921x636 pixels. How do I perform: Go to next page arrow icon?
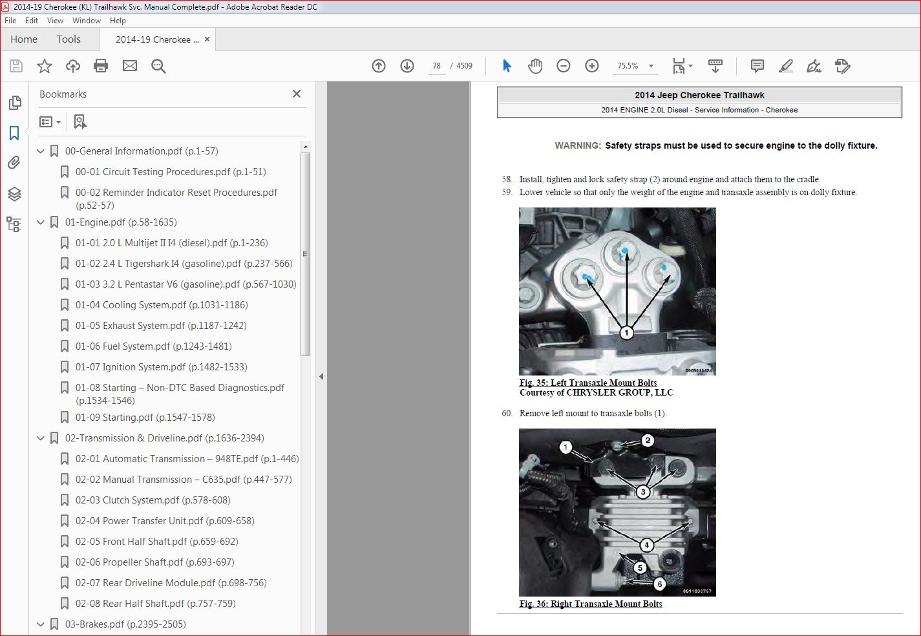click(x=407, y=66)
